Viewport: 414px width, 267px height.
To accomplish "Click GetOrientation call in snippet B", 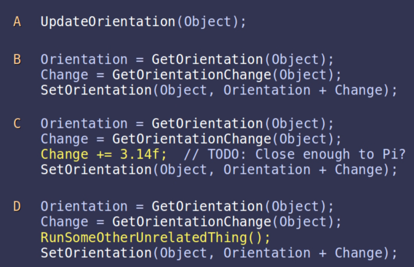I will click(x=207, y=60).
